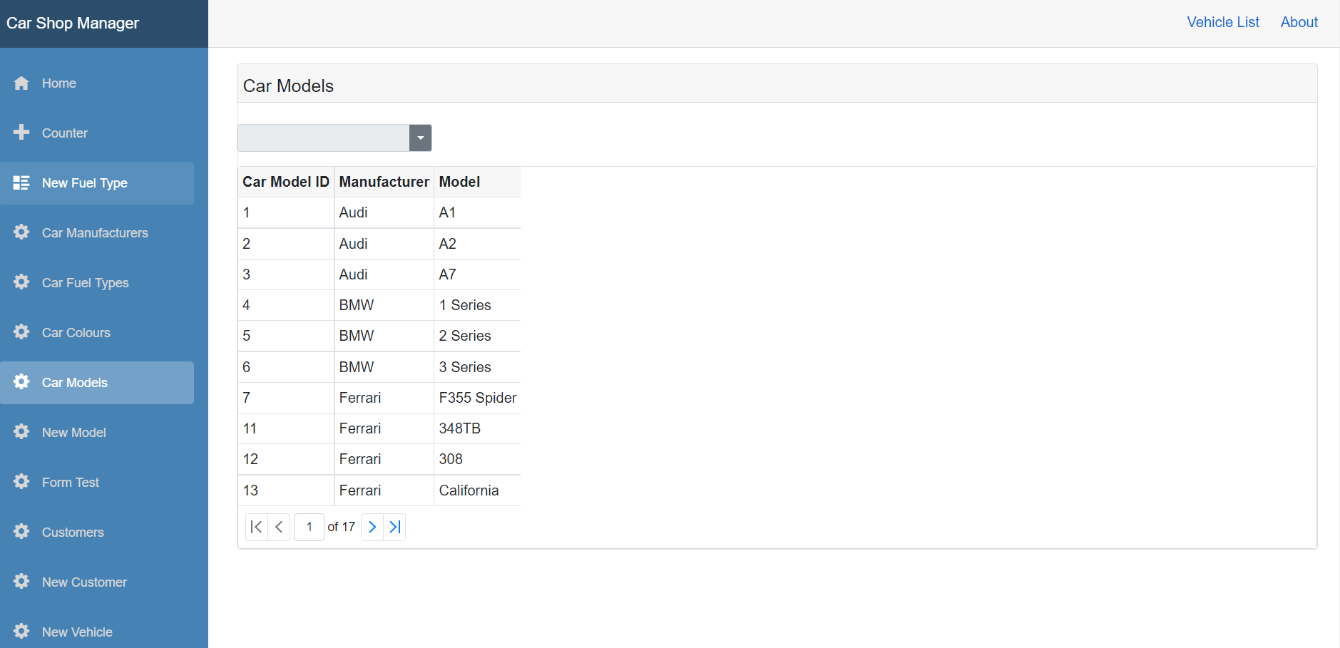Click the About link in header
The height and width of the screenshot is (648, 1340).
1299,22
